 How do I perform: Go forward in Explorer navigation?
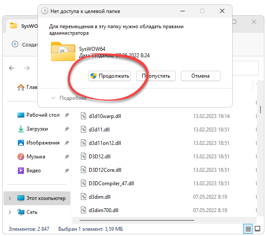coord(27,68)
